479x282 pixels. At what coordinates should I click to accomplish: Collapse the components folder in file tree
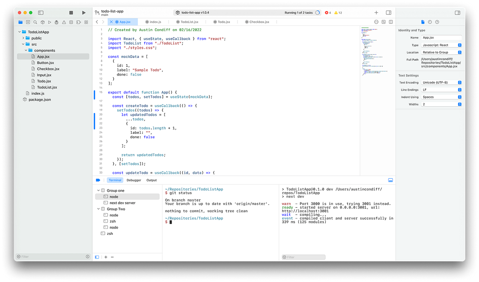point(26,50)
